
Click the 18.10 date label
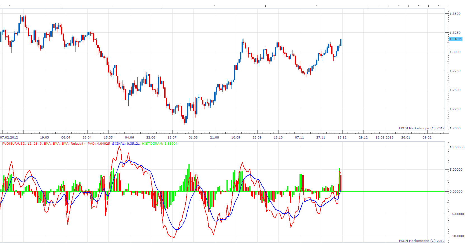click(278, 137)
